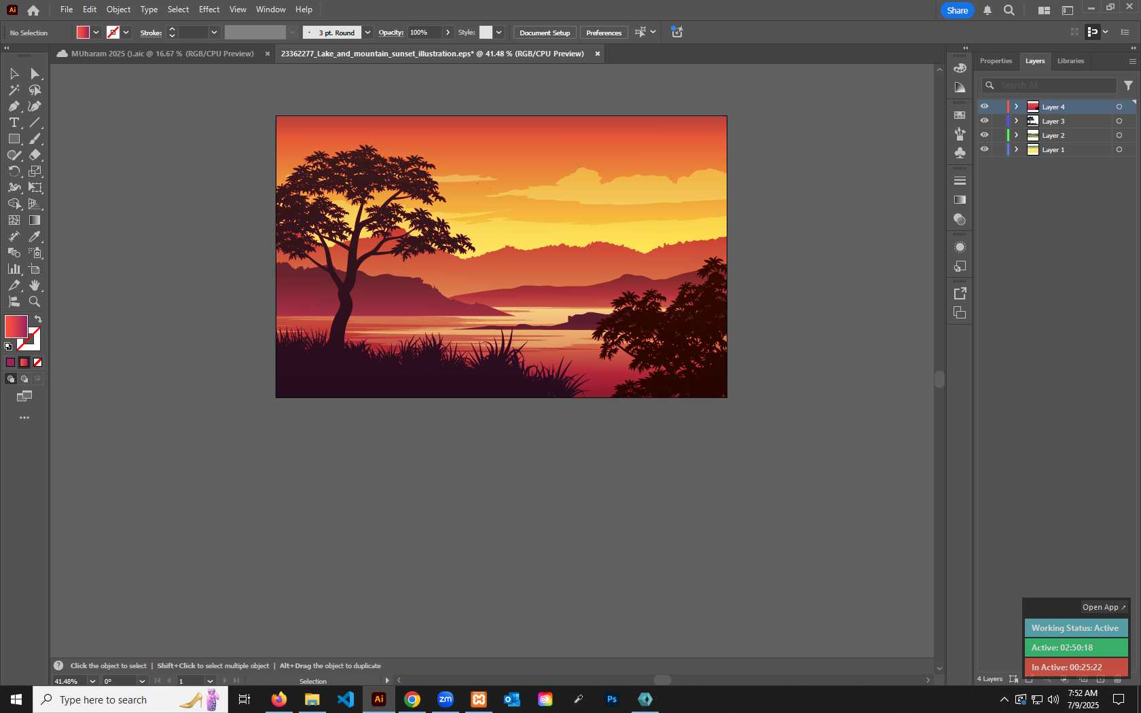Hide Layer 1 with its eye icon
This screenshot has height=713, width=1141.
984,149
